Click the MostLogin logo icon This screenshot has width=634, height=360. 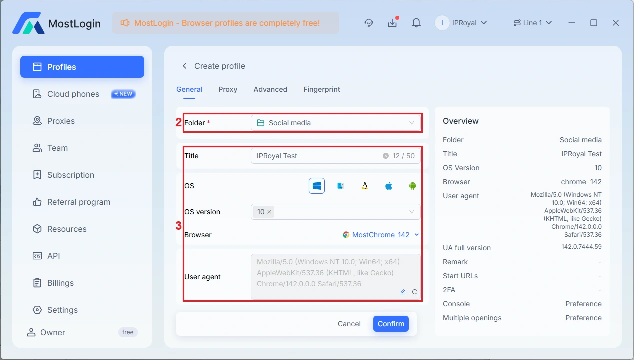(28, 23)
